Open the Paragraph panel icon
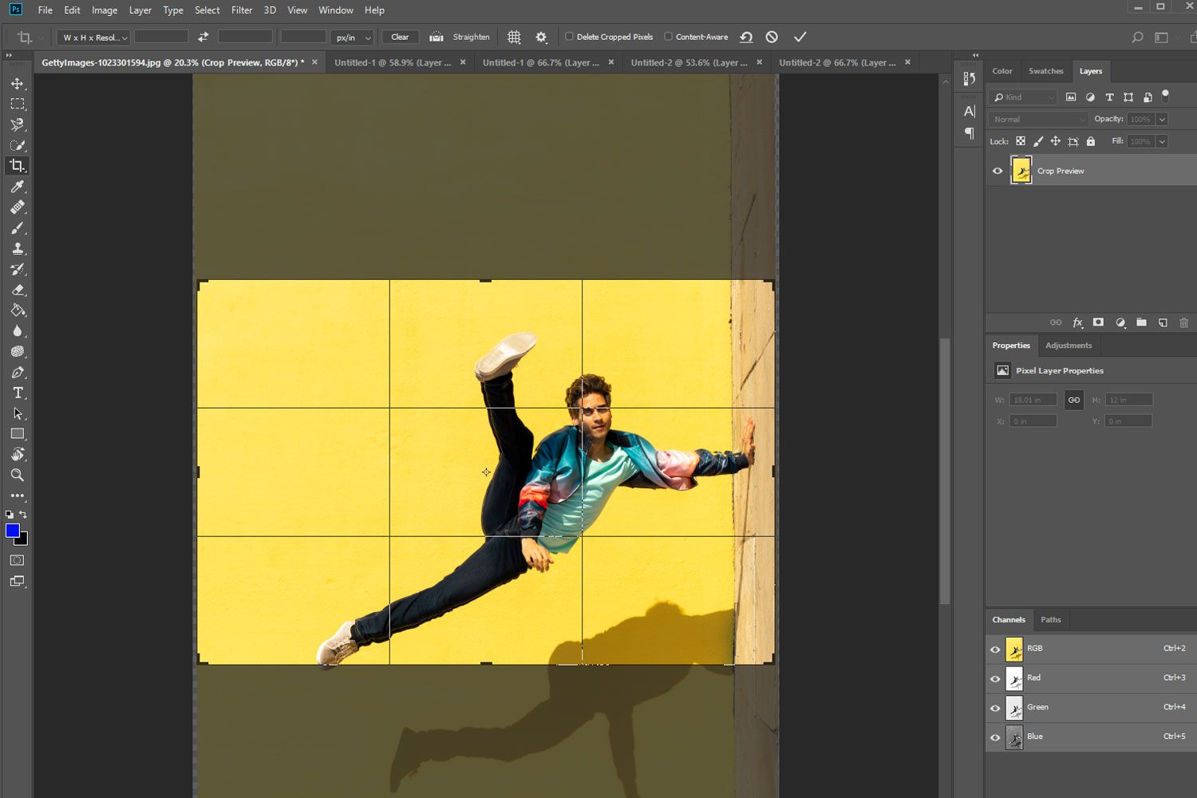The width and height of the screenshot is (1197, 798). (x=970, y=133)
